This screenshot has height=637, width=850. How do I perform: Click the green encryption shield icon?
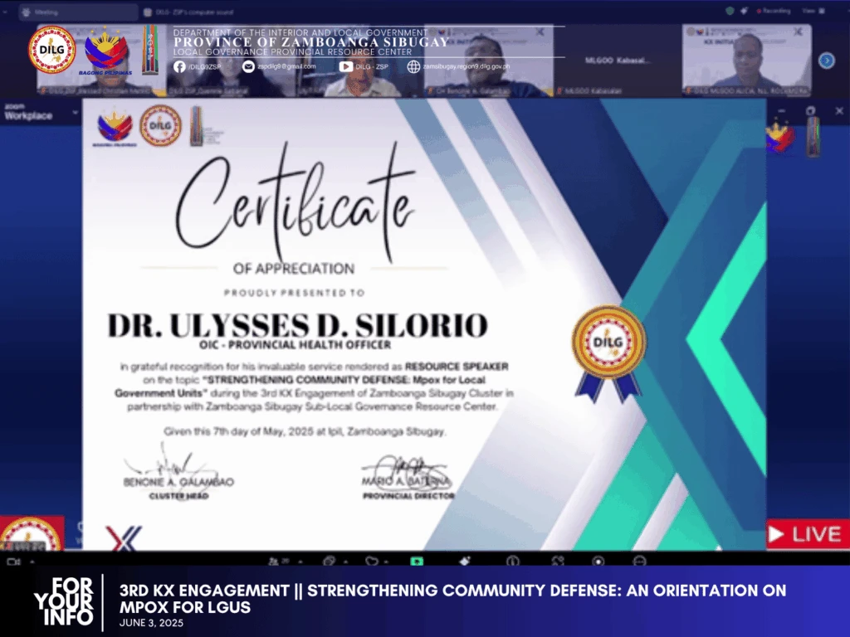(x=730, y=11)
